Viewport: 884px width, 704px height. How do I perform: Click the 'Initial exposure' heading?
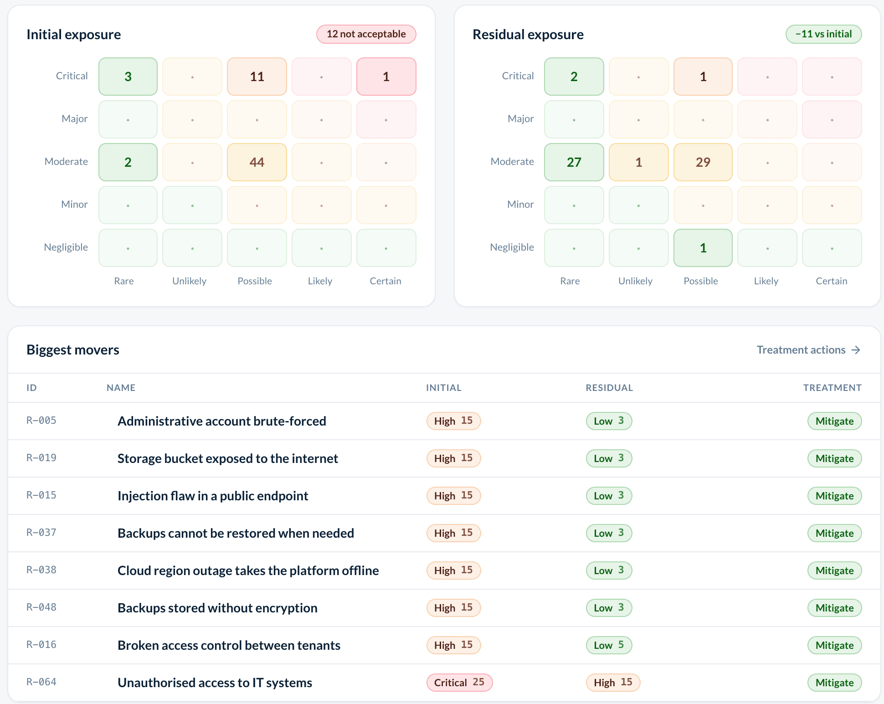(74, 35)
